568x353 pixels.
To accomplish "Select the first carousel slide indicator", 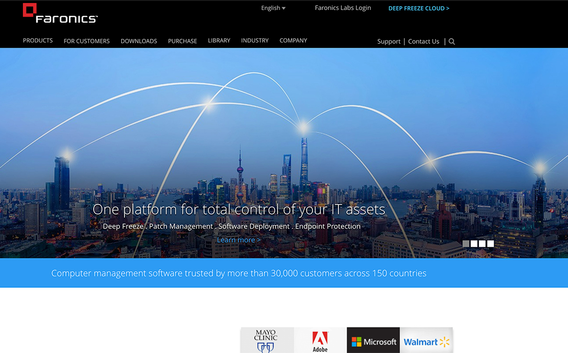I will [x=466, y=244].
